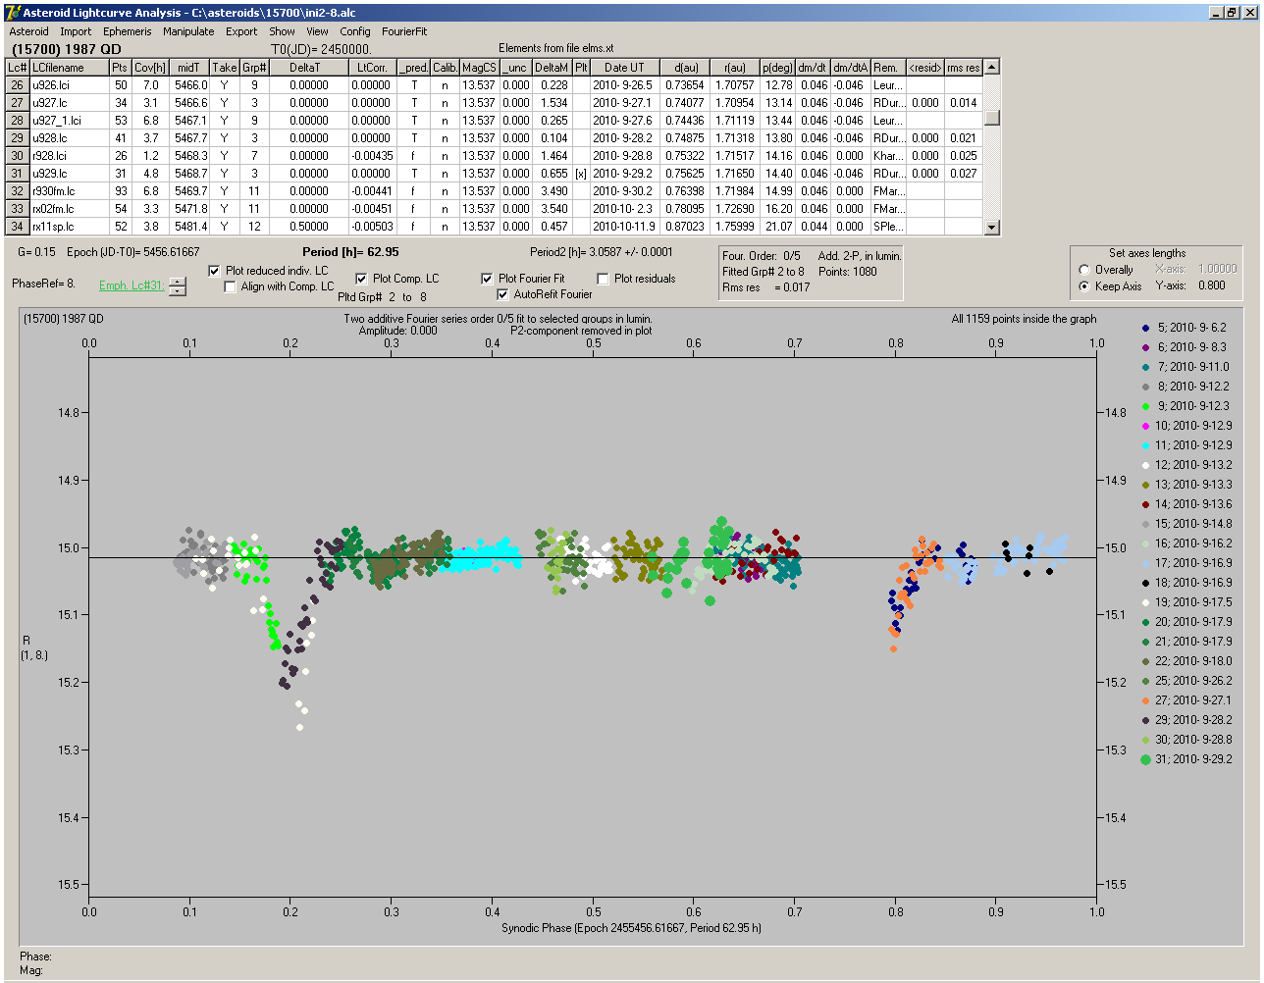Screen dimensions: 1264x983
Task: Click the table scrollbar up arrow
Action: click(x=992, y=67)
